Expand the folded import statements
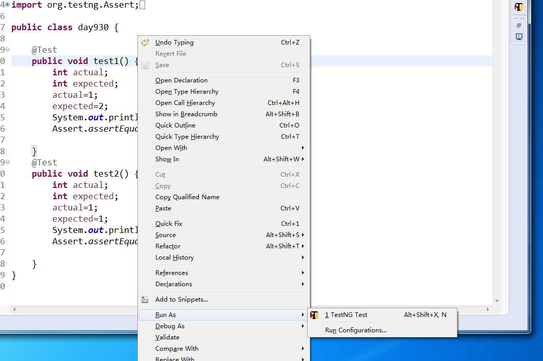Viewport: 543px width, 361px height. pyautogui.click(x=8, y=5)
